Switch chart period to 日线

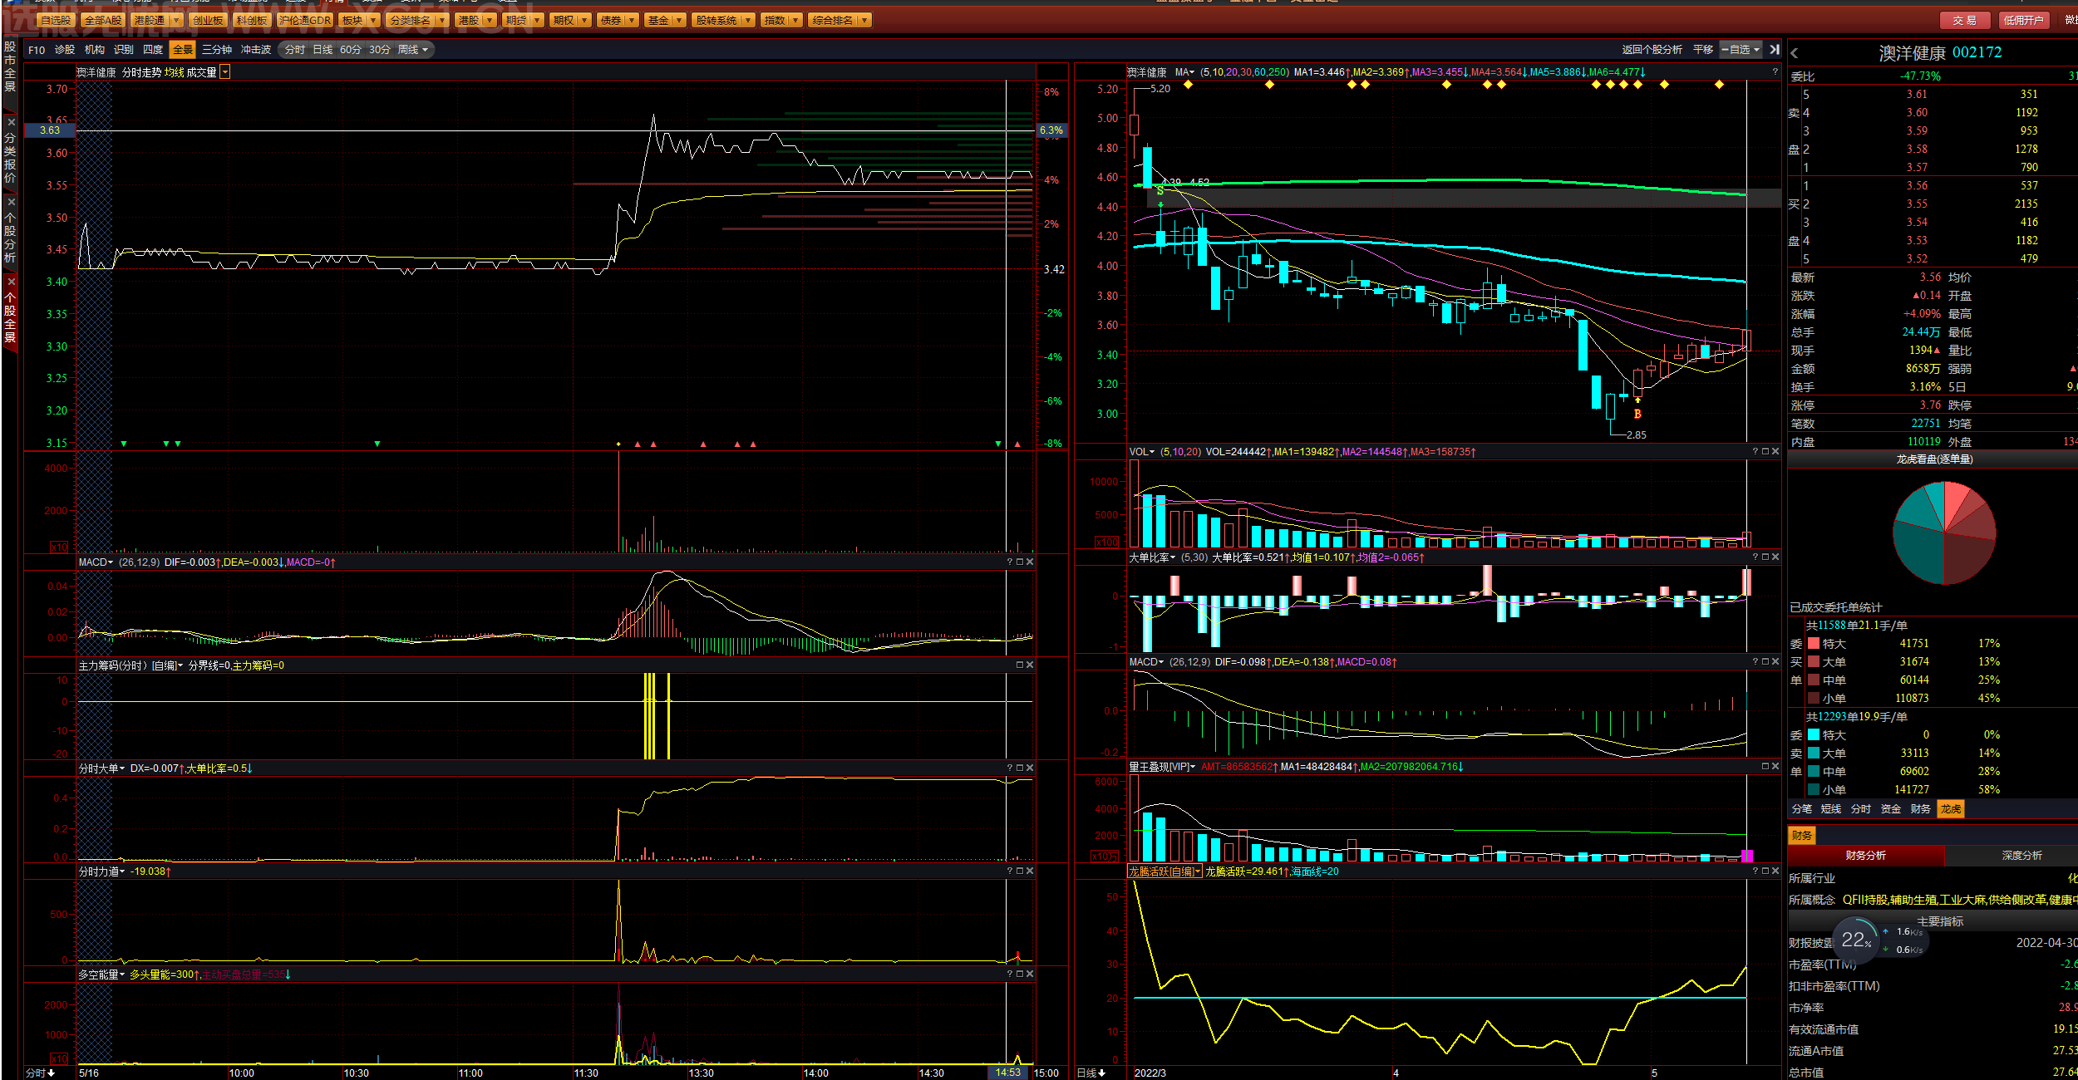coord(323,50)
